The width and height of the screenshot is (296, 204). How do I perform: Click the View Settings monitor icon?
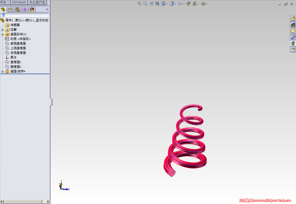(203, 4)
